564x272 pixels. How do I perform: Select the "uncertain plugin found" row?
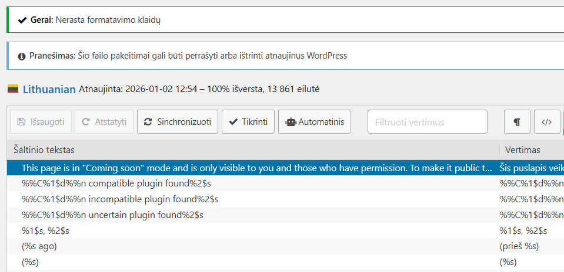coord(112,215)
